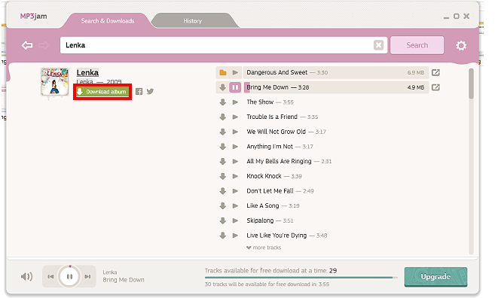Click track list vertical scrollbar

click(471, 84)
